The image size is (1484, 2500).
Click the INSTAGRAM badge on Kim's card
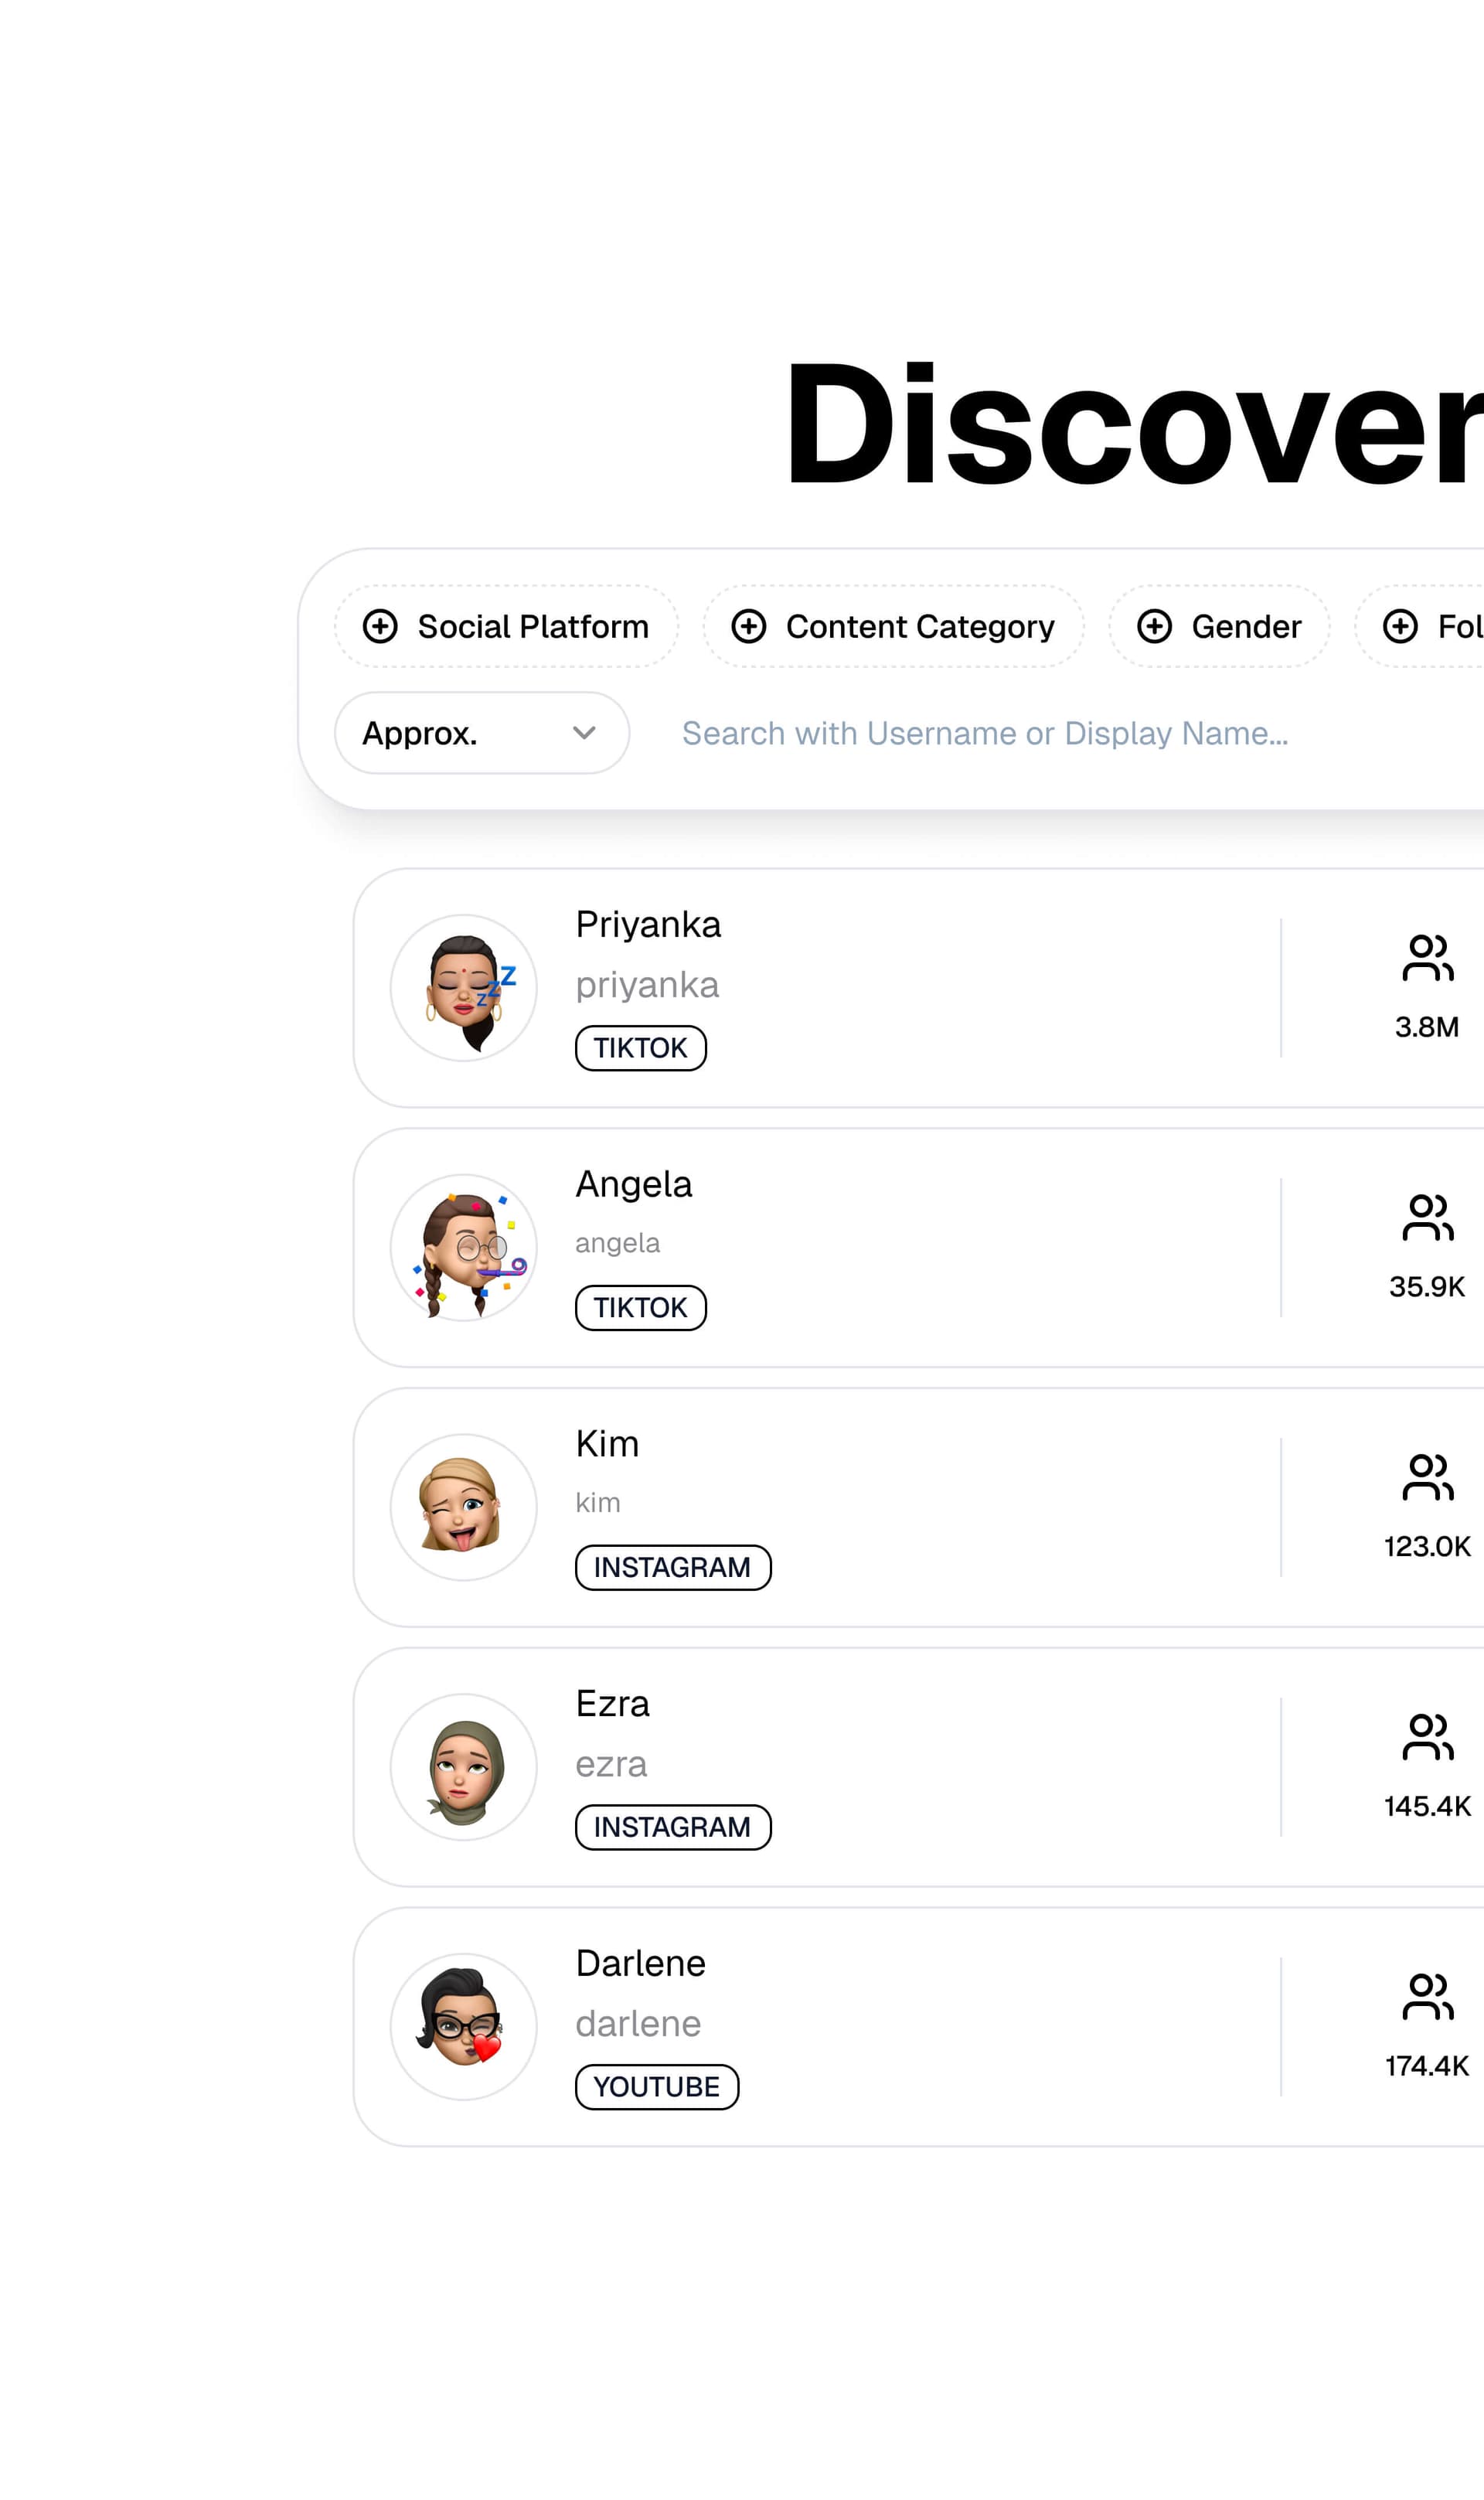point(673,1568)
